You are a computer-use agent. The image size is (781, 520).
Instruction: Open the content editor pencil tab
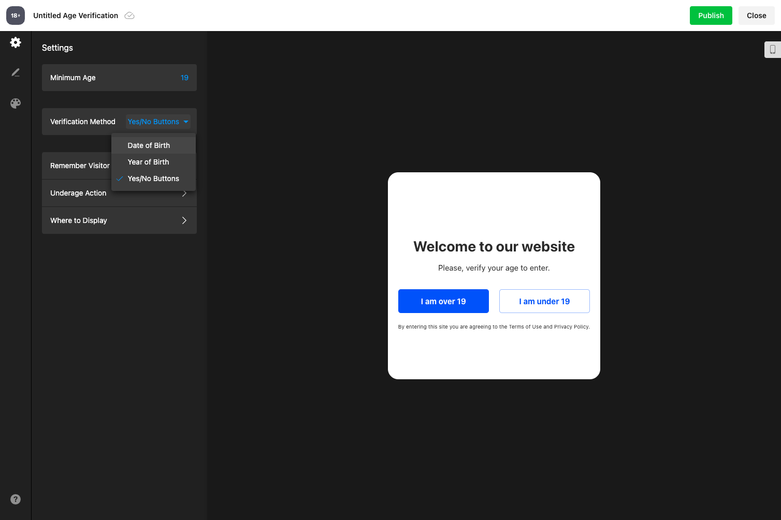click(x=16, y=72)
